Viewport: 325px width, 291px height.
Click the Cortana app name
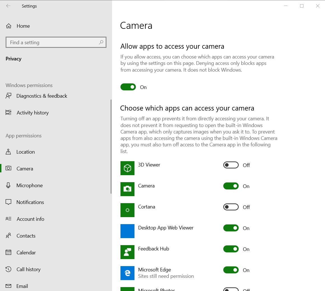point(147,207)
